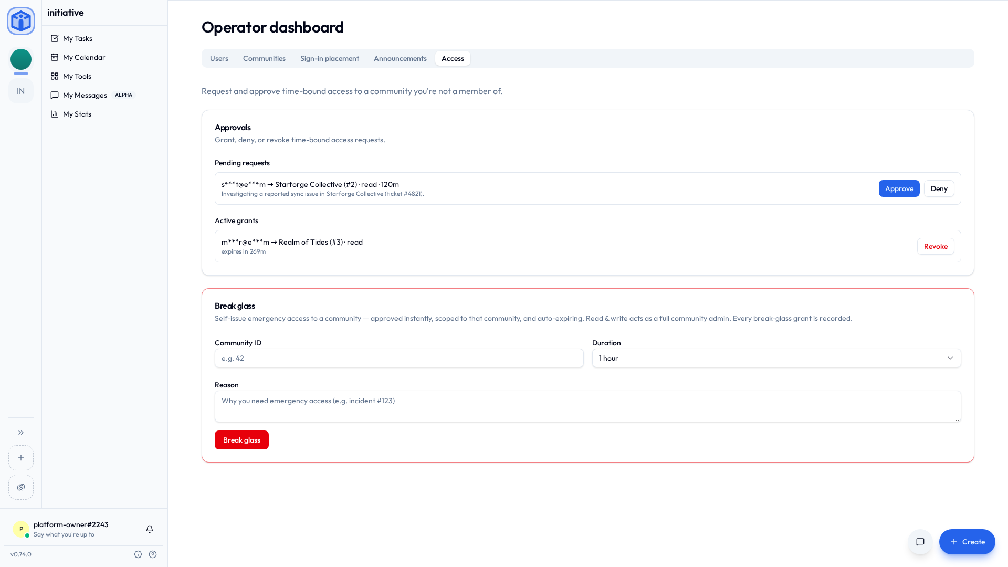Click the dashed spiral icon below the plus button
The height and width of the screenshot is (567, 1008).
(x=21, y=487)
